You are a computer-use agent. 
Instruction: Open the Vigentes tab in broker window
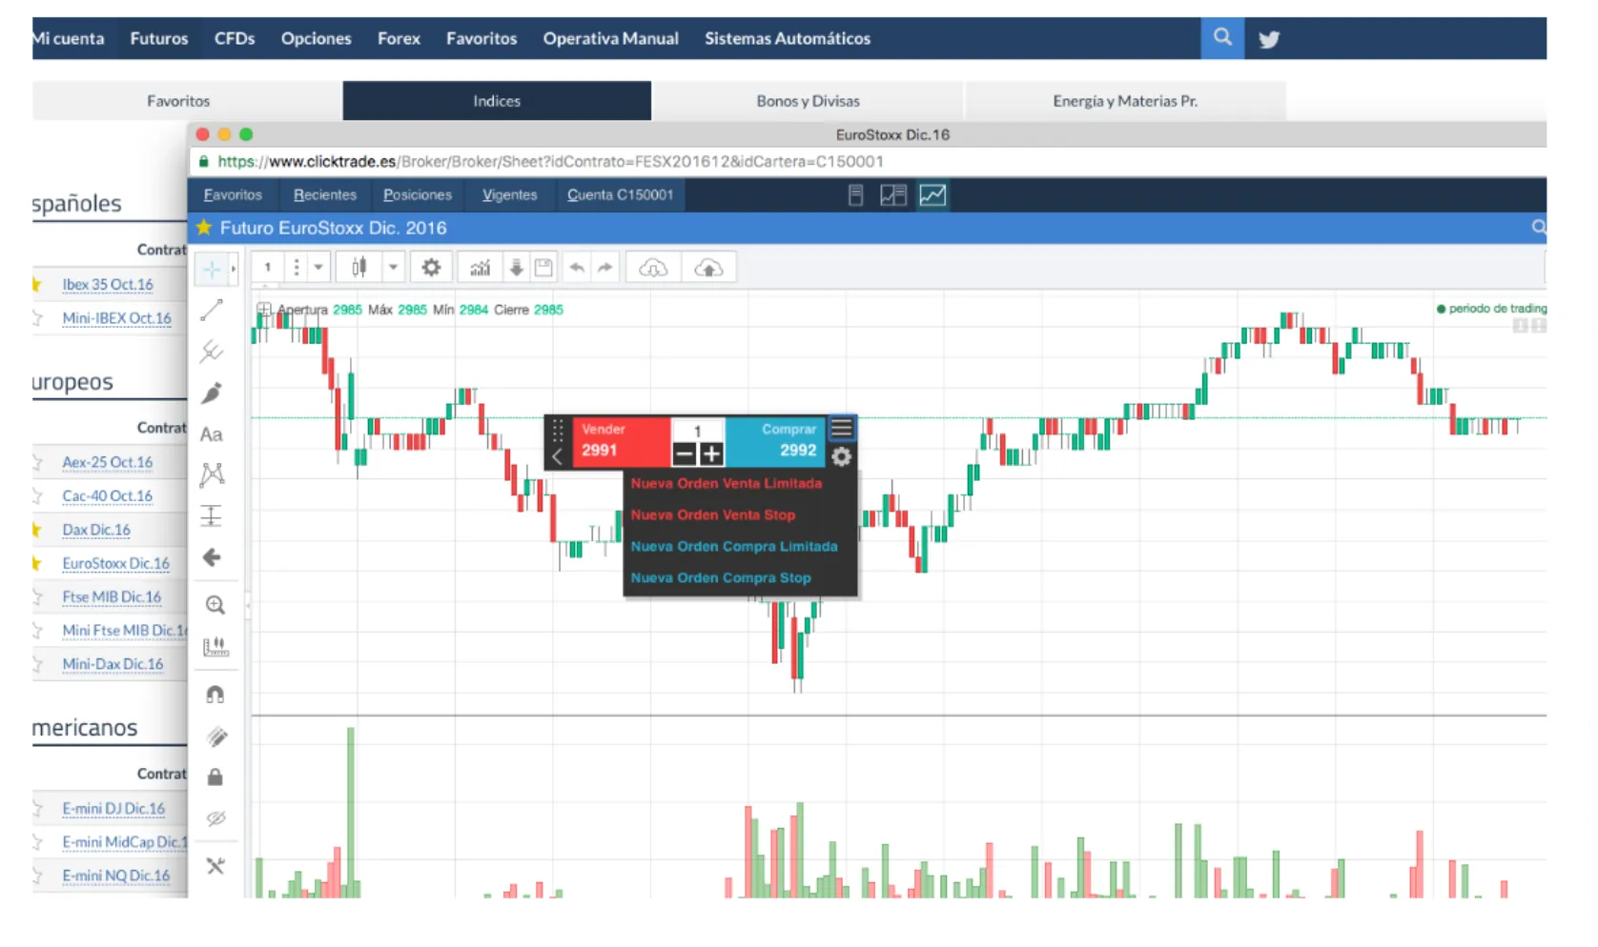pyautogui.click(x=509, y=194)
